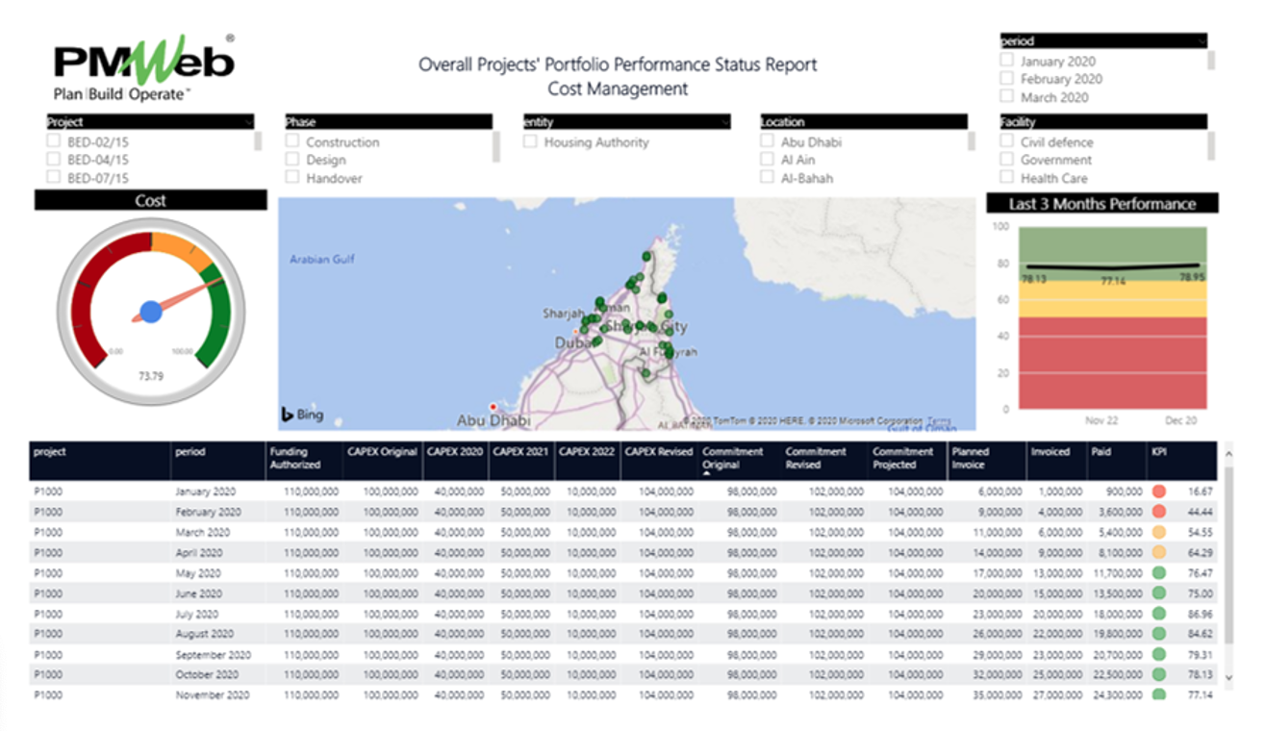Click the Phase slicer header

[389, 122]
